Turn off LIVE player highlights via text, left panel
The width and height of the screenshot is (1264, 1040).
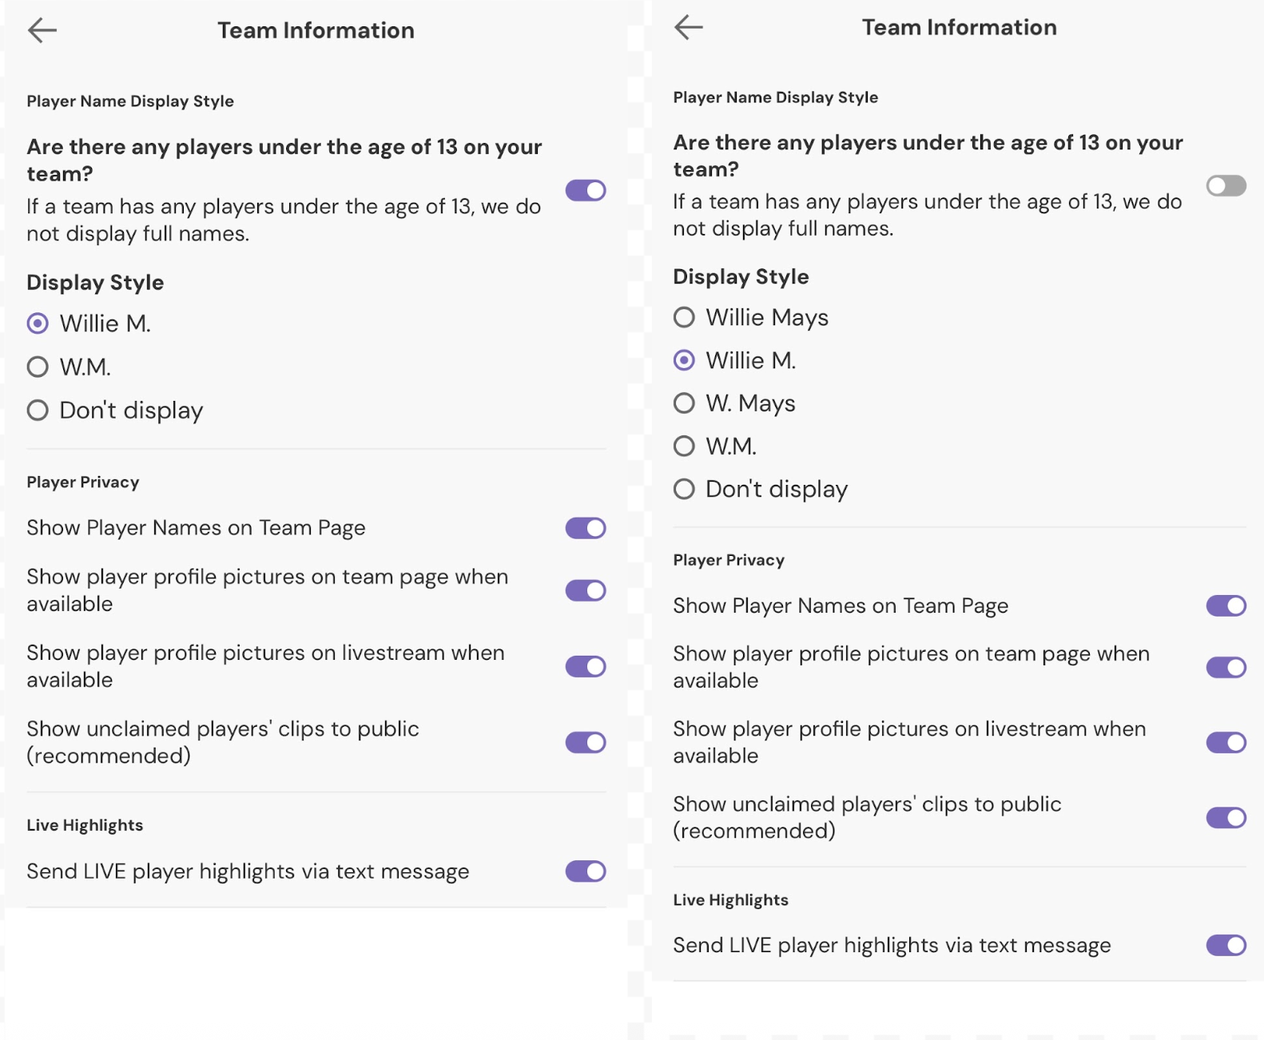click(586, 871)
